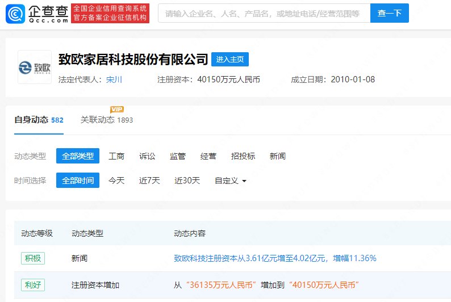Click the 成立日期 2010-01-08 text
Screen dimensions: 451x302
[333, 79]
